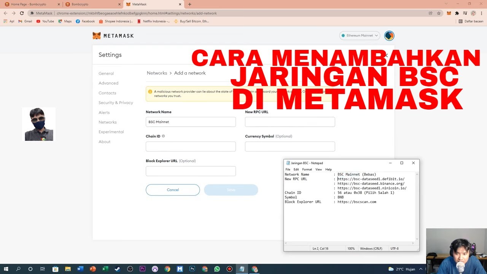Open the Edit menu in Notepad
487x274 pixels.
[x=296, y=169]
